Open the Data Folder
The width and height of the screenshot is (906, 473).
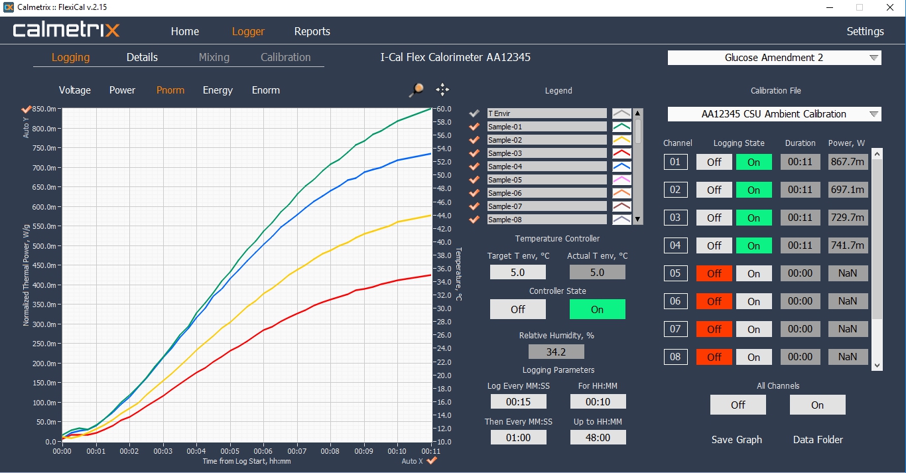818,439
